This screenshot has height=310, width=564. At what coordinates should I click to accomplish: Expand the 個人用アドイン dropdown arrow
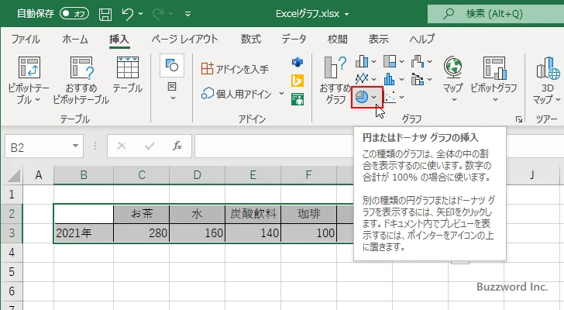point(281,94)
